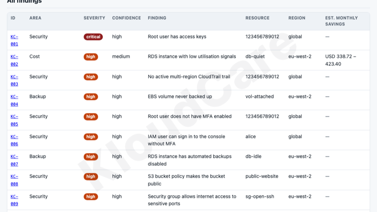377x212 pixels.
Task: Open finding link KC-008
Action: tap(14, 180)
